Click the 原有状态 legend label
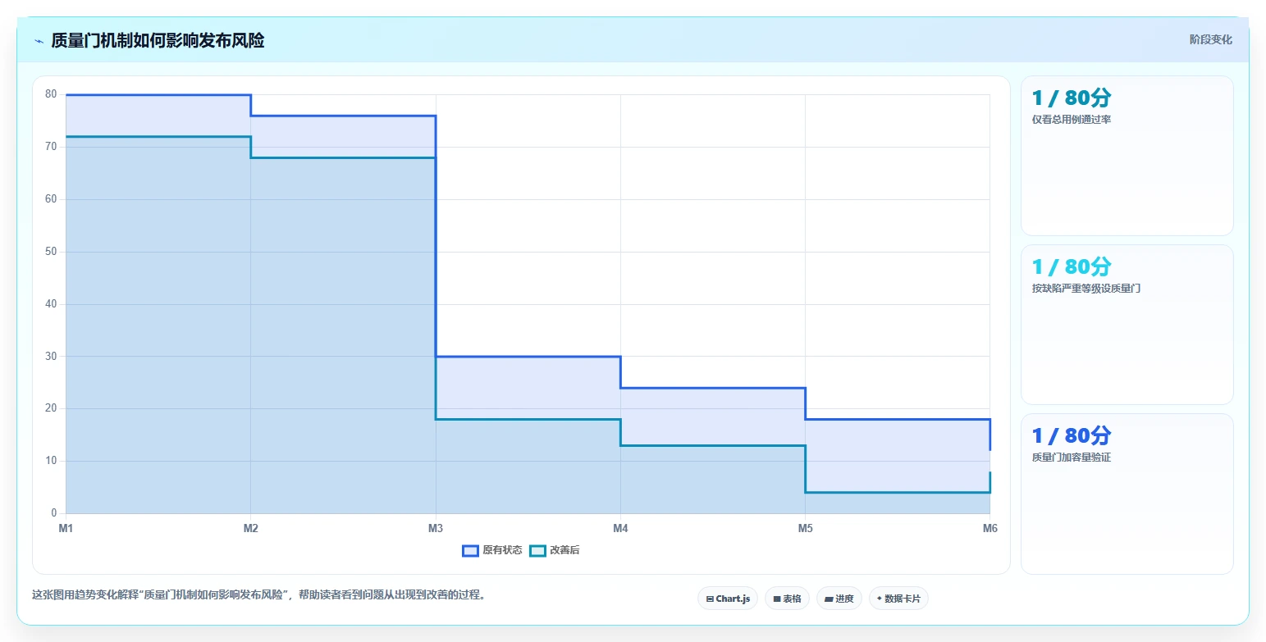Viewport: 1266px width, 642px height. [502, 551]
